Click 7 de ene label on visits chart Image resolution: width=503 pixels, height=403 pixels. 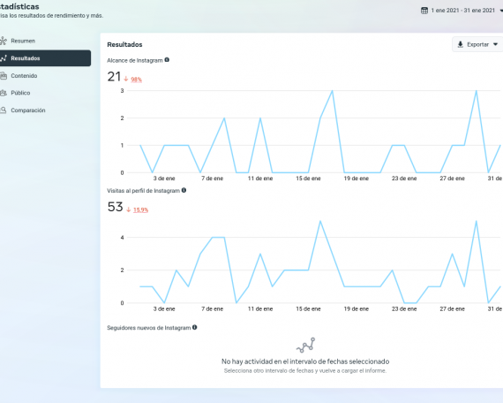[x=212, y=308]
